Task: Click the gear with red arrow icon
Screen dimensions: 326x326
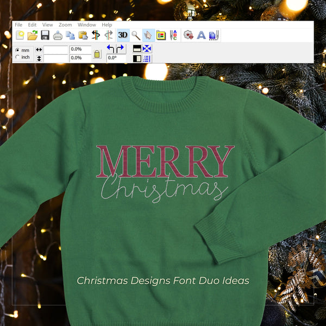Action: point(189,35)
